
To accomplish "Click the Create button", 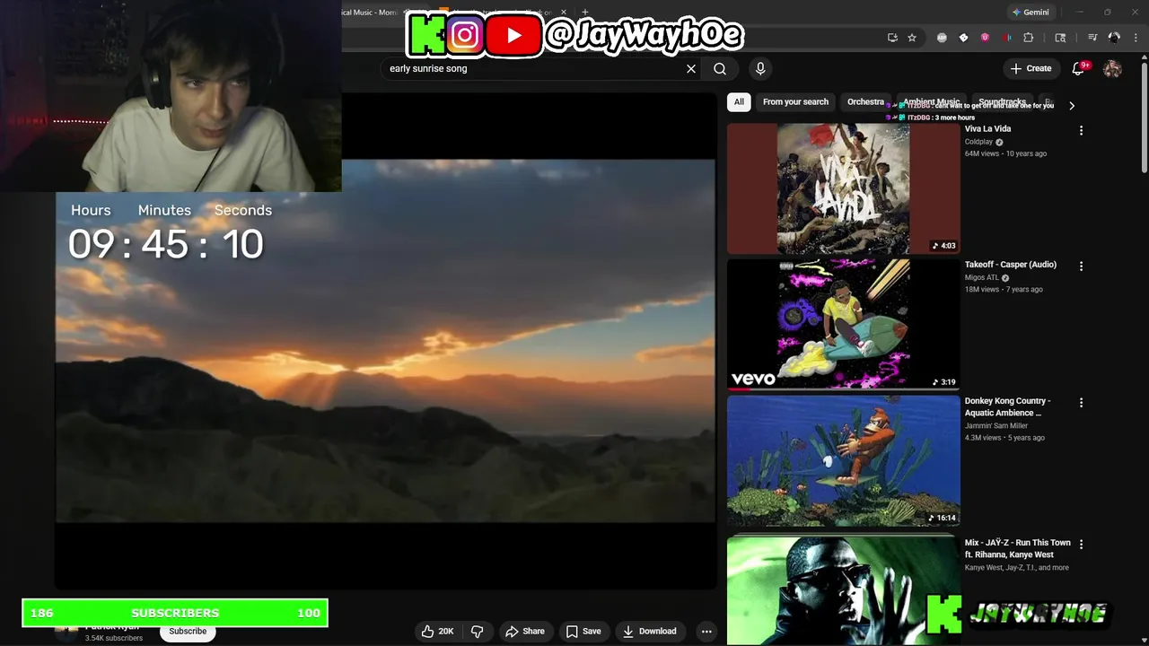I will (x=1031, y=68).
